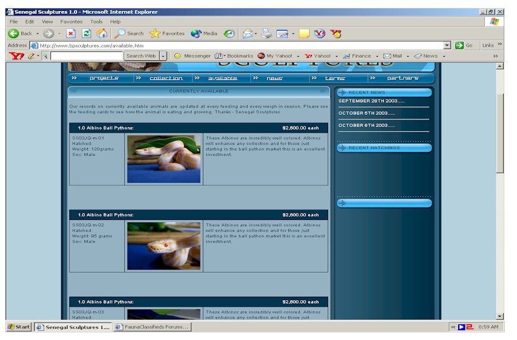Screen dimensions: 517x340
Task: Go to the available page link
Action: point(222,78)
